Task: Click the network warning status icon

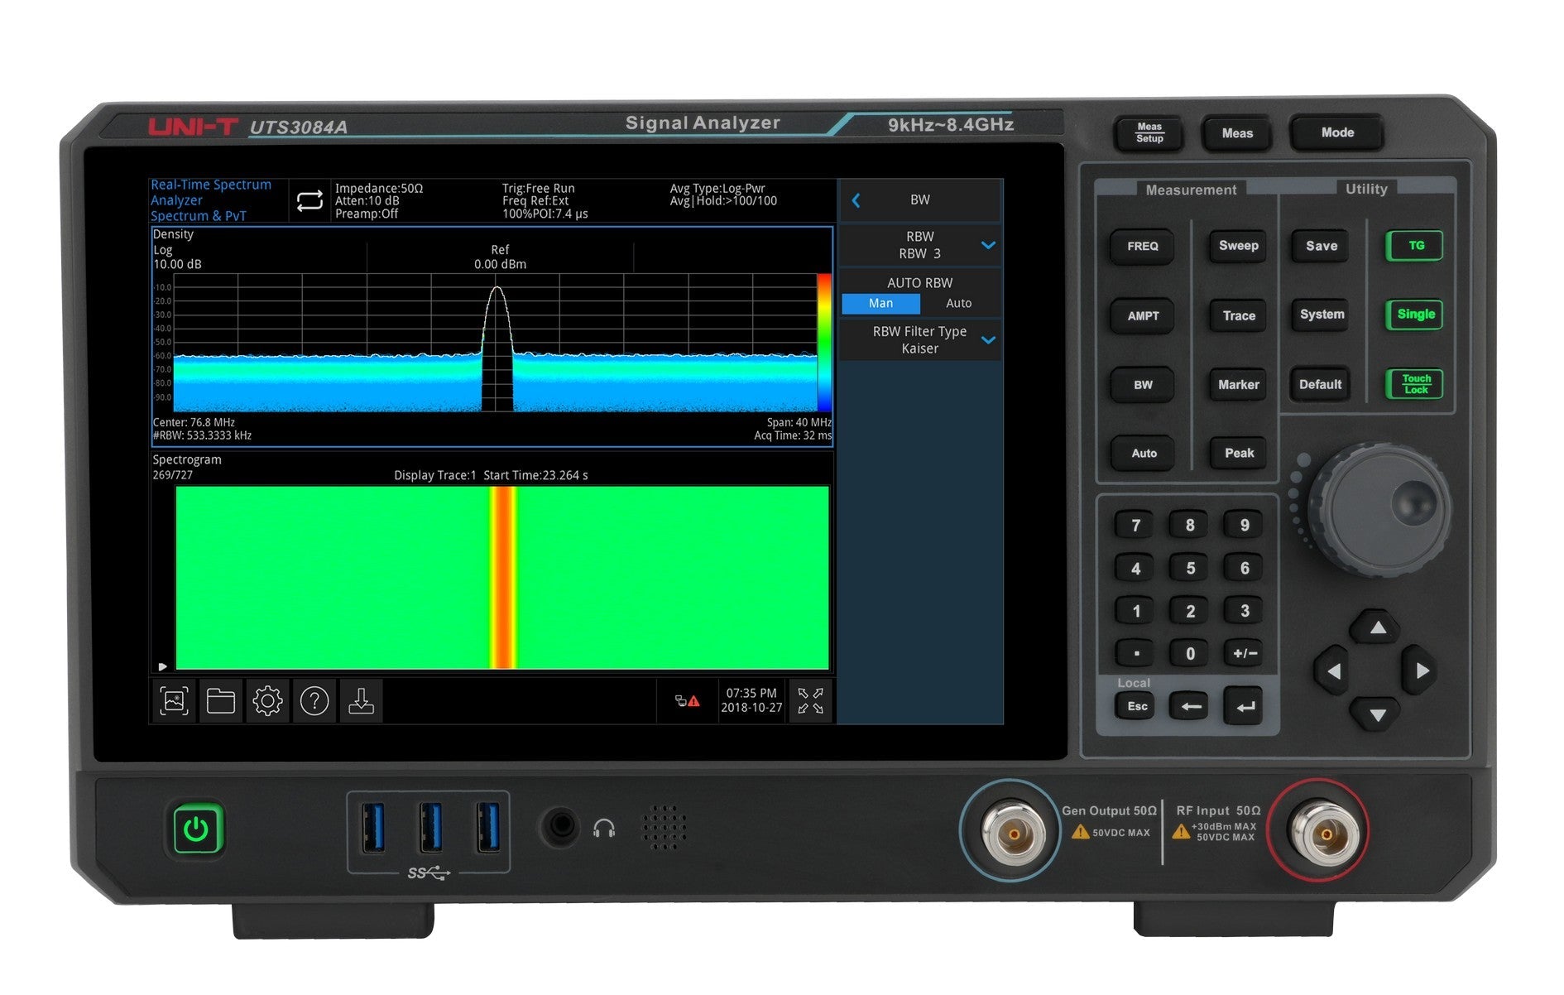Action: pos(687,701)
